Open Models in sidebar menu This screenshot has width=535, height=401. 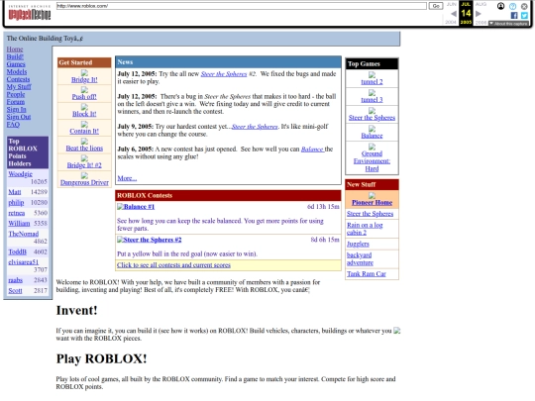click(x=17, y=71)
